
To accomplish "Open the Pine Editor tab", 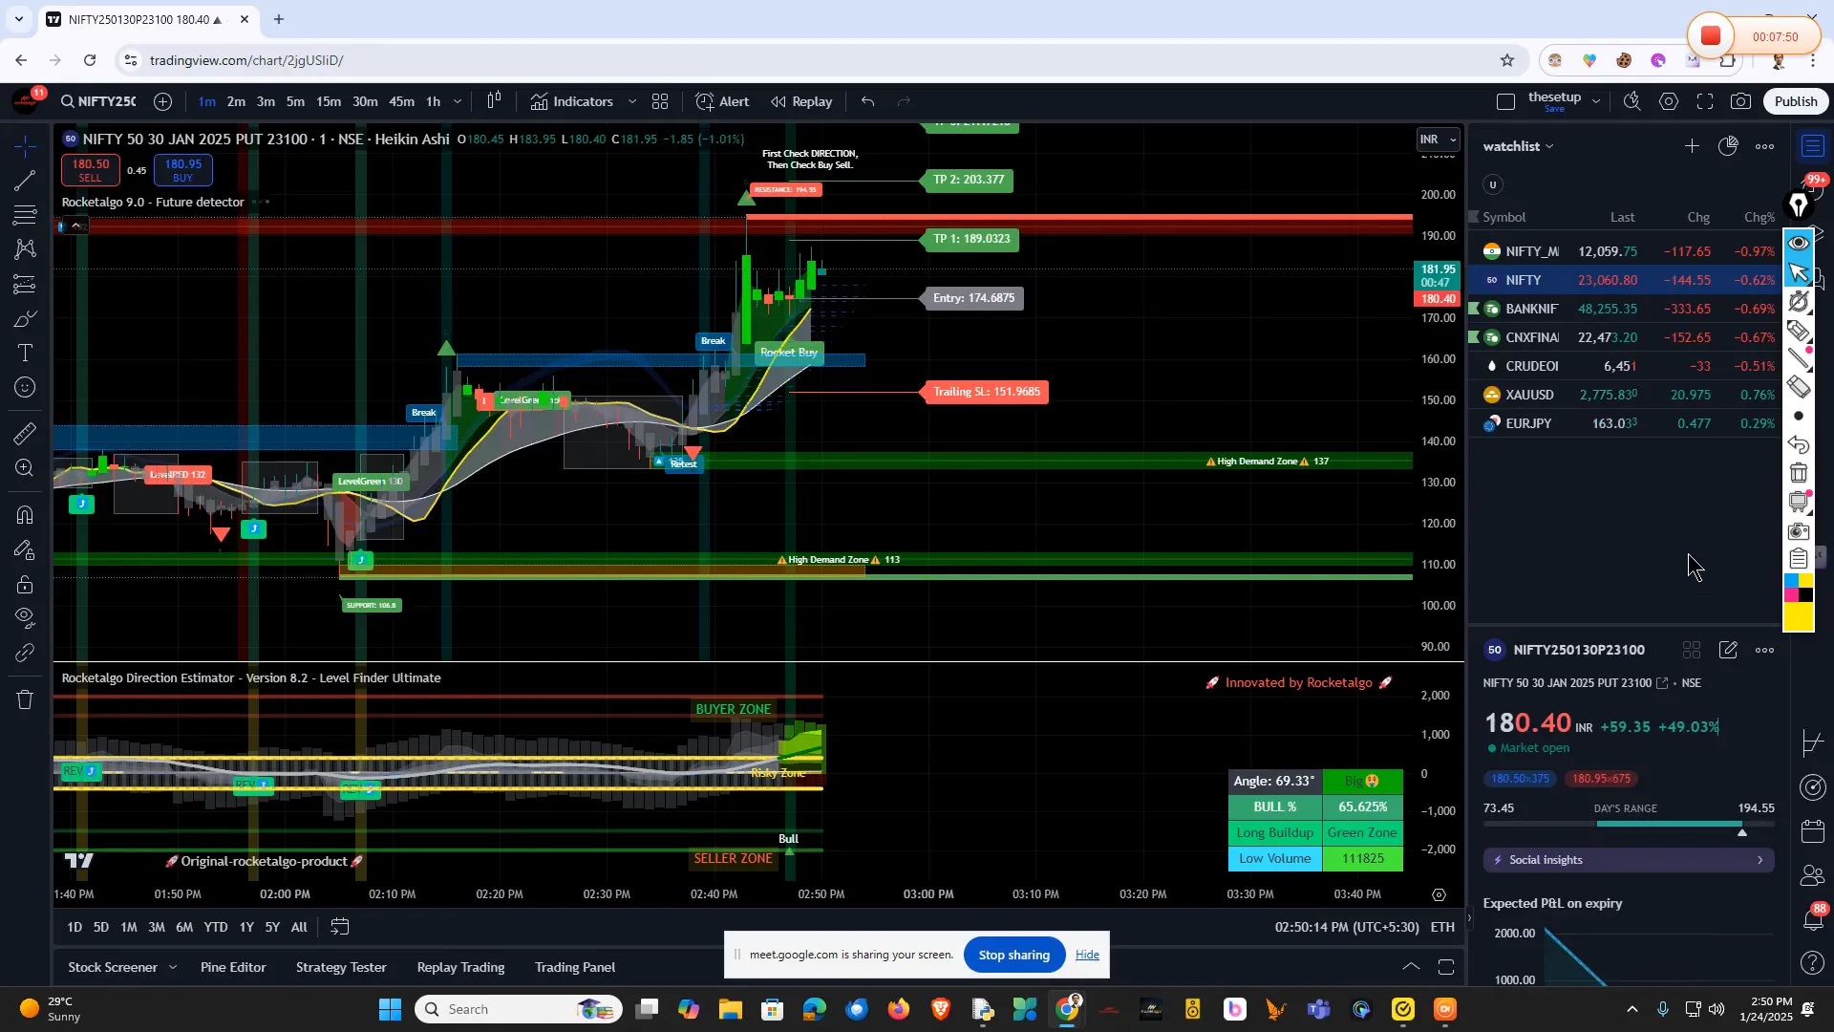I will coord(233,967).
